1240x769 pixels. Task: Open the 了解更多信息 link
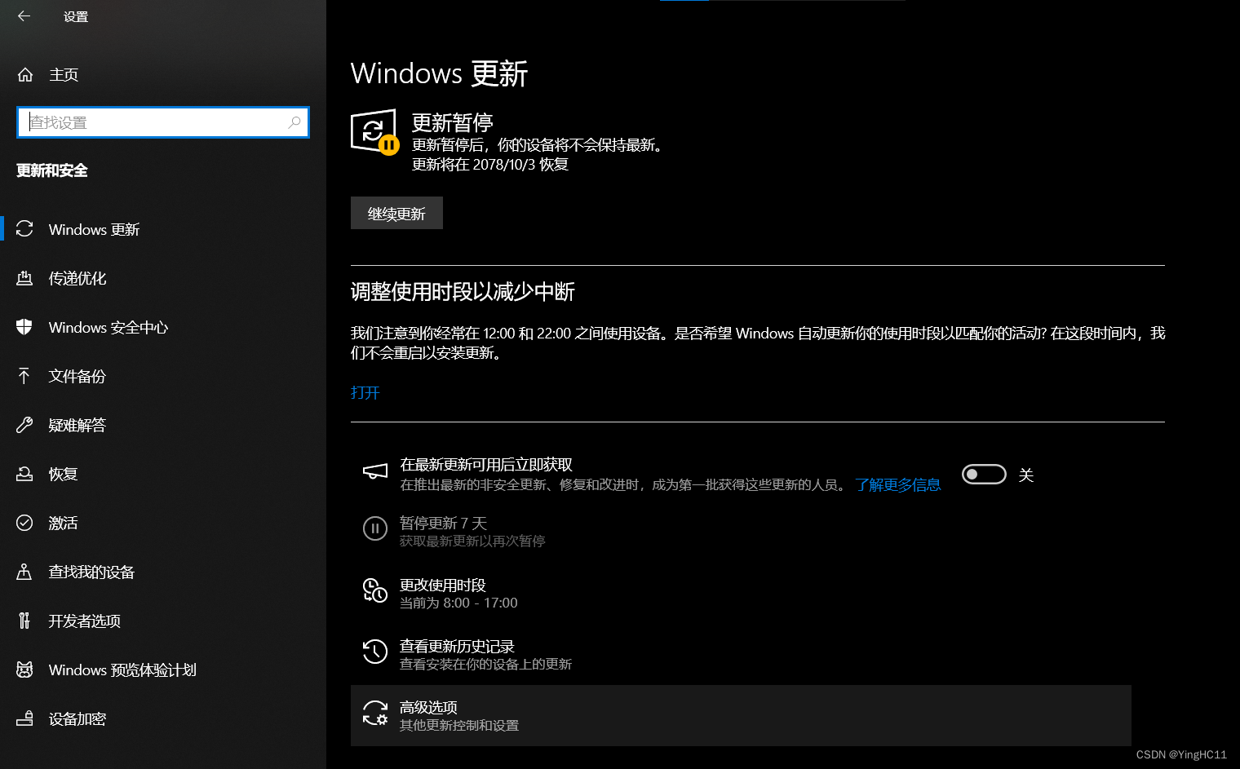tap(898, 485)
